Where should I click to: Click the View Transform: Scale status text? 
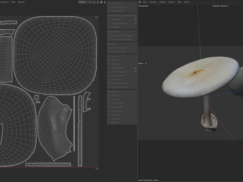pos(148,180)
